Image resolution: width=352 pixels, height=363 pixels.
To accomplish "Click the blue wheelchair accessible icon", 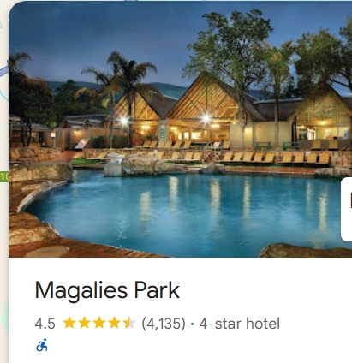I will click(x=42, y=345).
